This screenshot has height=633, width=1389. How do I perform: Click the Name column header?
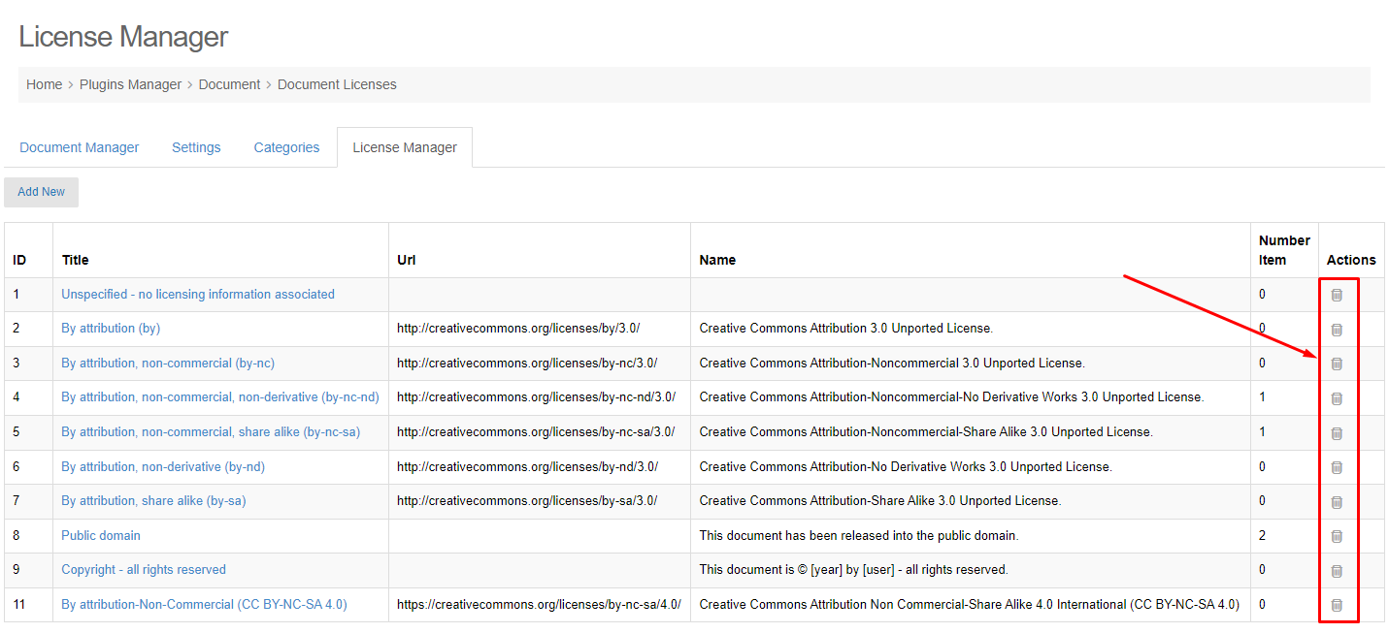(x=717, y=260)
